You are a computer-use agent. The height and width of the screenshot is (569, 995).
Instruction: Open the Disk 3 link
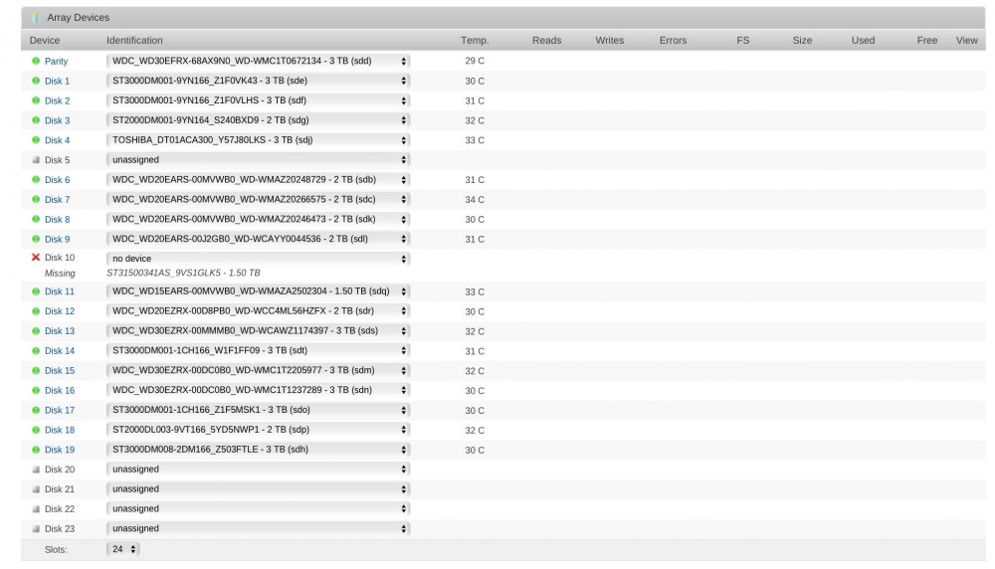pyautogui.click(x=57, y=120)
